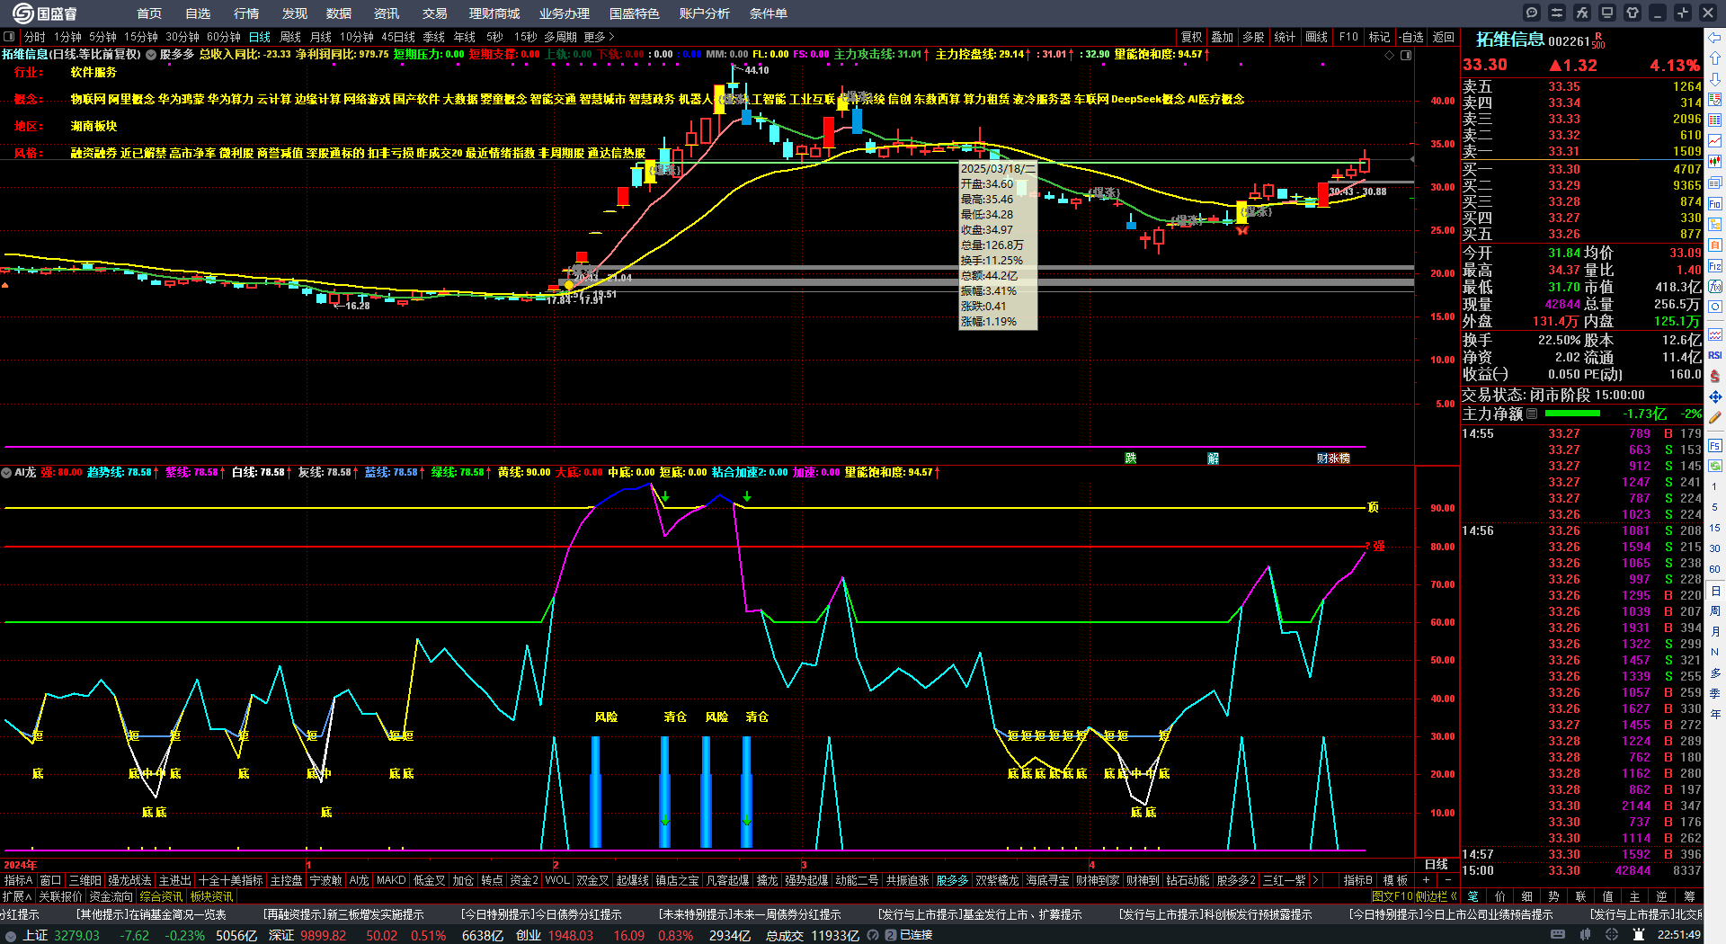
Task: Toggle 复权 price adjustment
Action: pos(1191,37)
